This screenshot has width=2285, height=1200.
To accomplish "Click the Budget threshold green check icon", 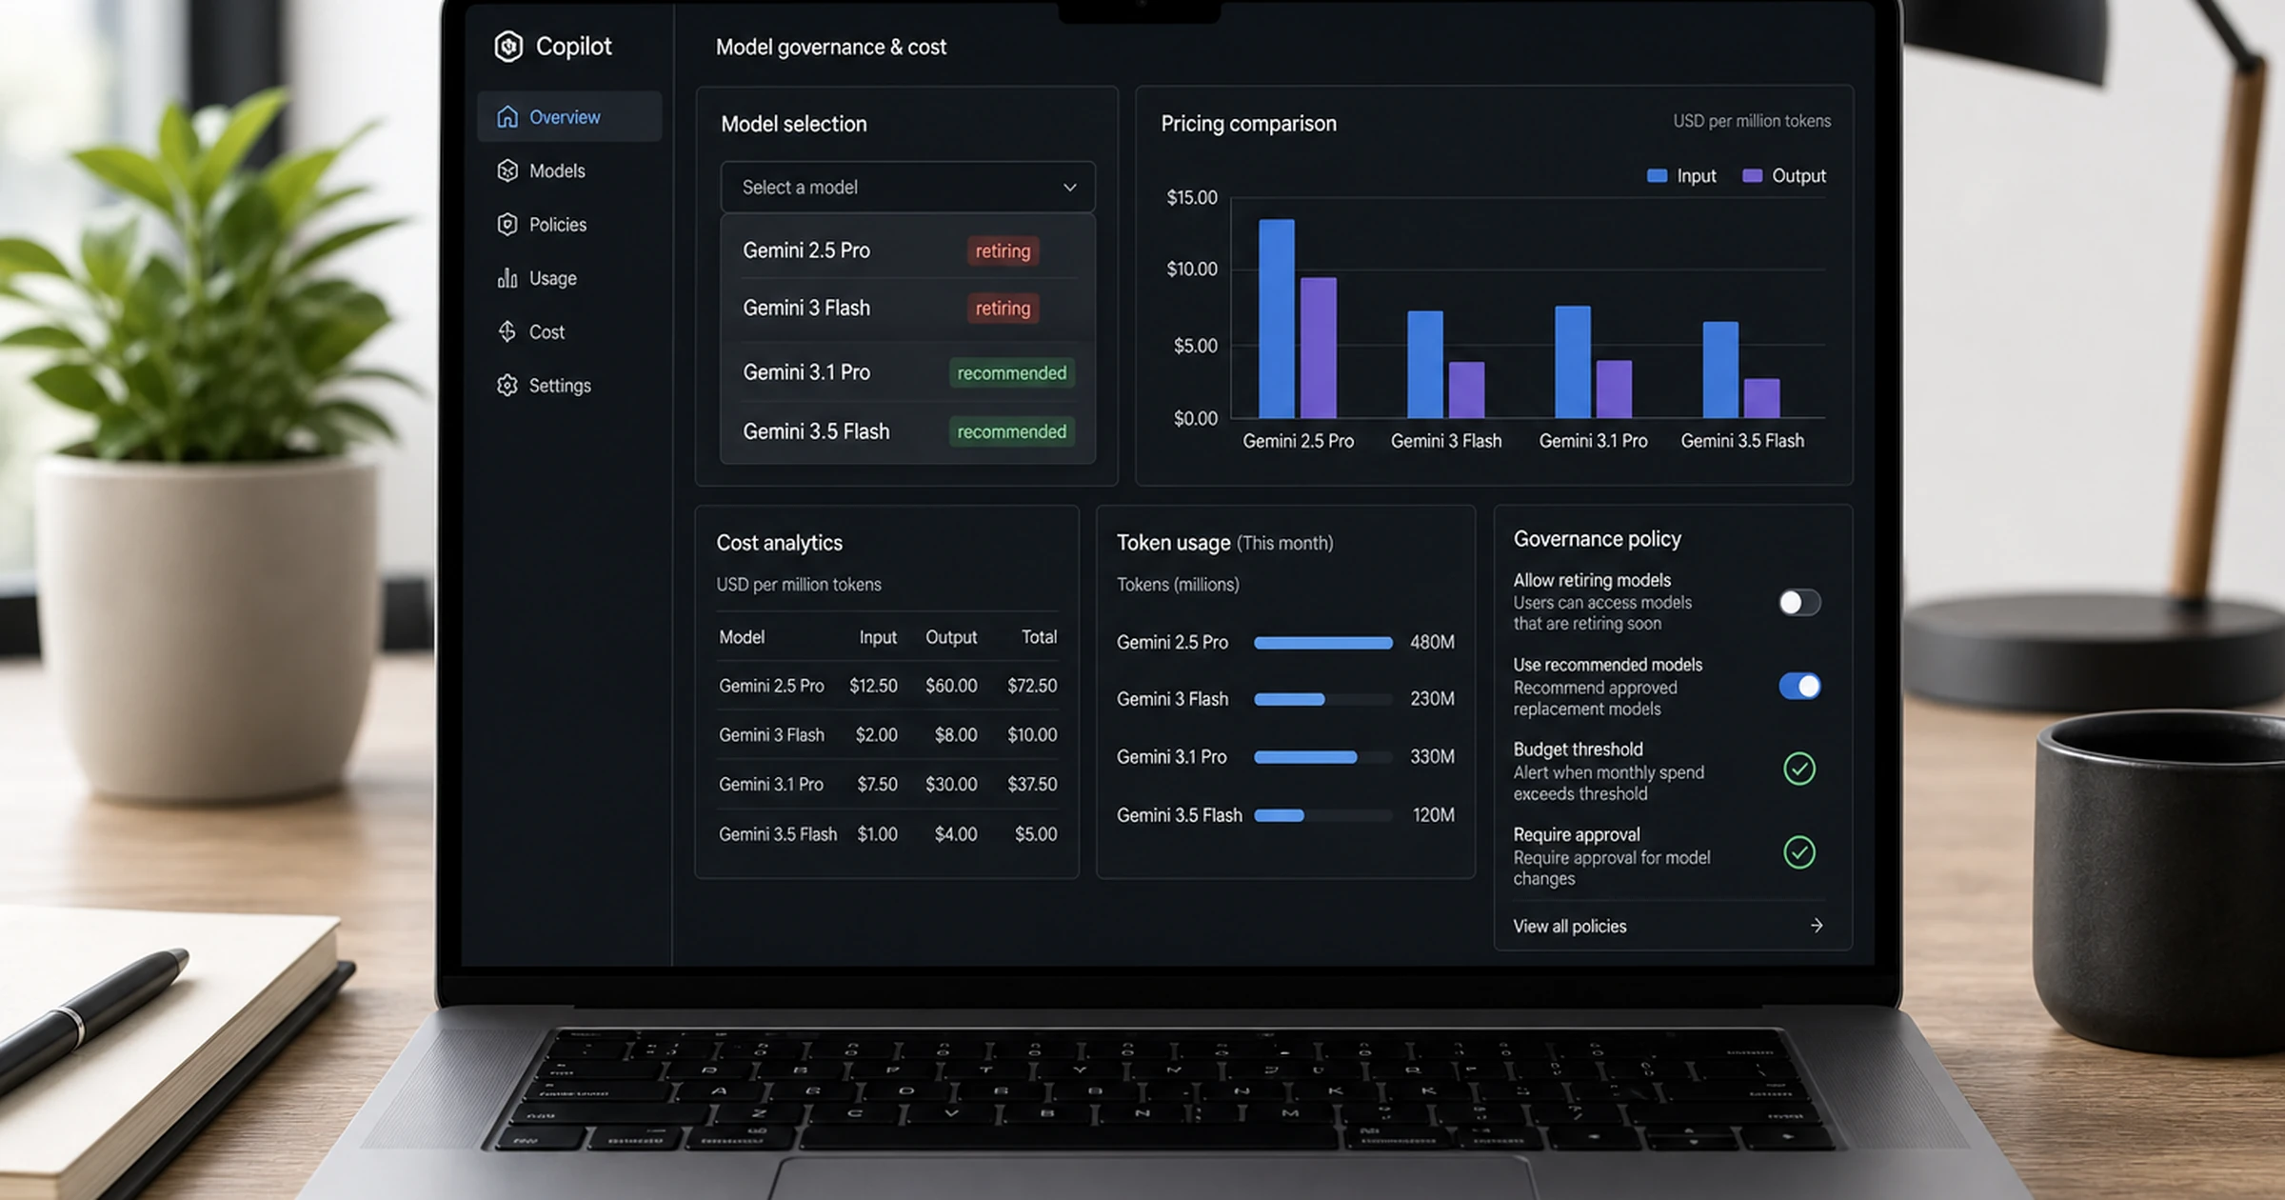I will click(1798, 769).
